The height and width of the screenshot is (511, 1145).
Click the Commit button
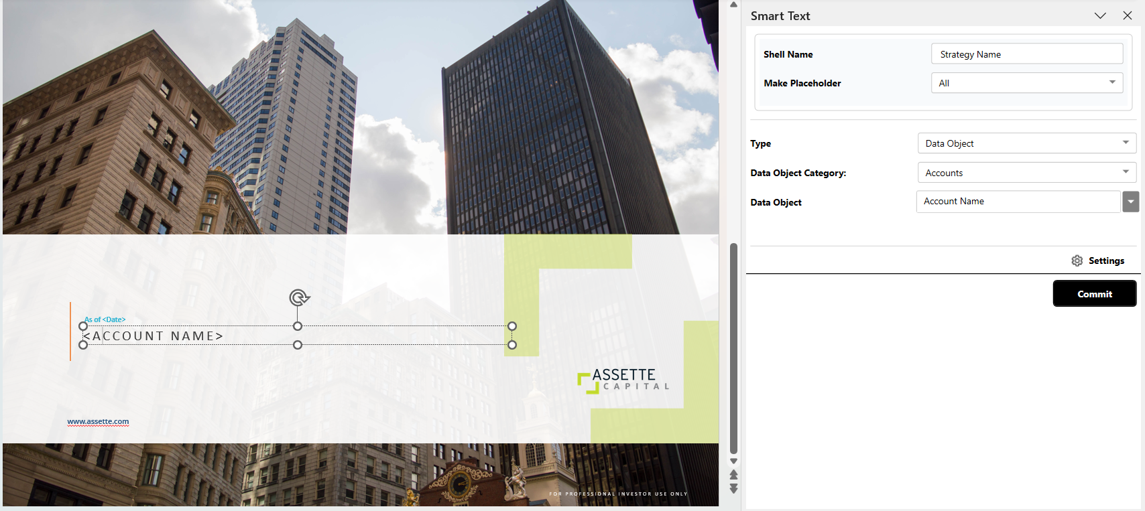[x=1095, y=293]
